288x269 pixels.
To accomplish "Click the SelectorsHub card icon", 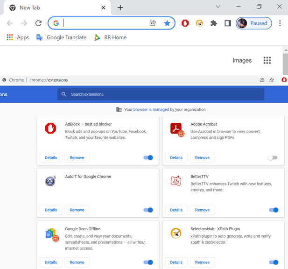I will 176,233.
